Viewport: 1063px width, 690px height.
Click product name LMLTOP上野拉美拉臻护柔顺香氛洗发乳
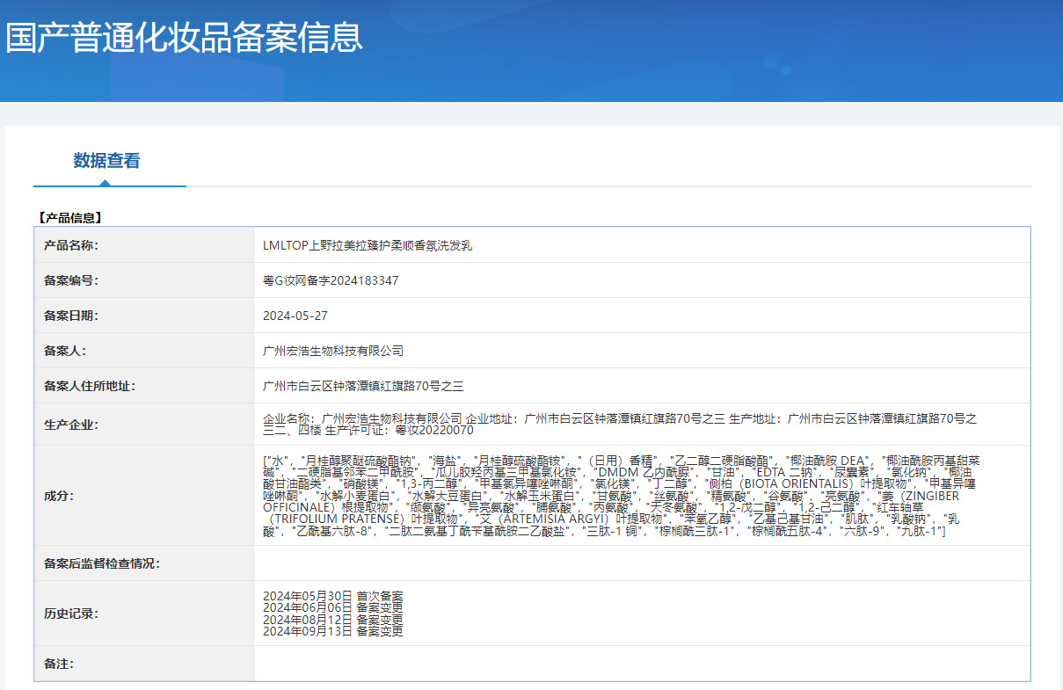tap(368, 245)
